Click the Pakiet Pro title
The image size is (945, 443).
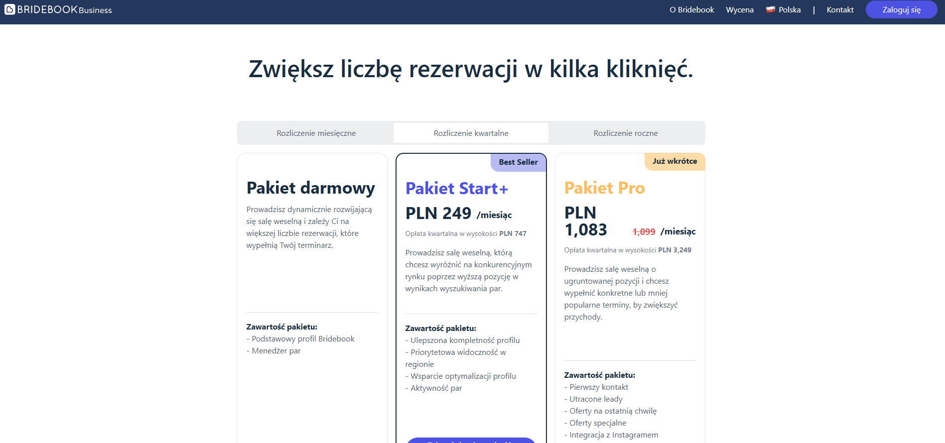604,188
